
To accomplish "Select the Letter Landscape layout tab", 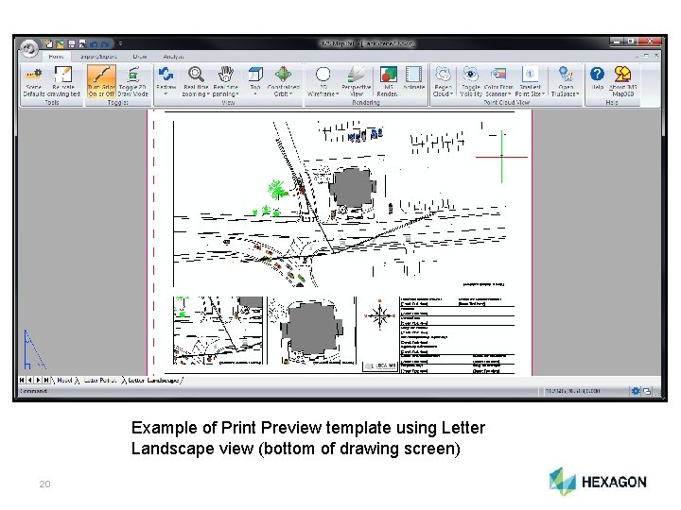I will pos(153,381).
